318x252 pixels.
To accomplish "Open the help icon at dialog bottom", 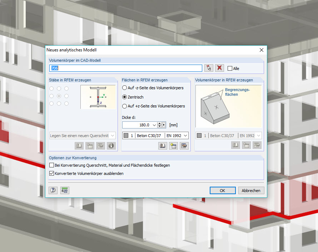I will point(53,190).
